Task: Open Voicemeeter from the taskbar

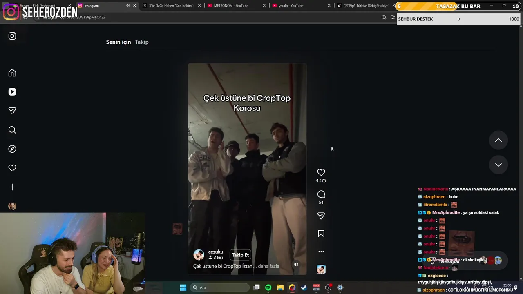Action: [316, 287]
